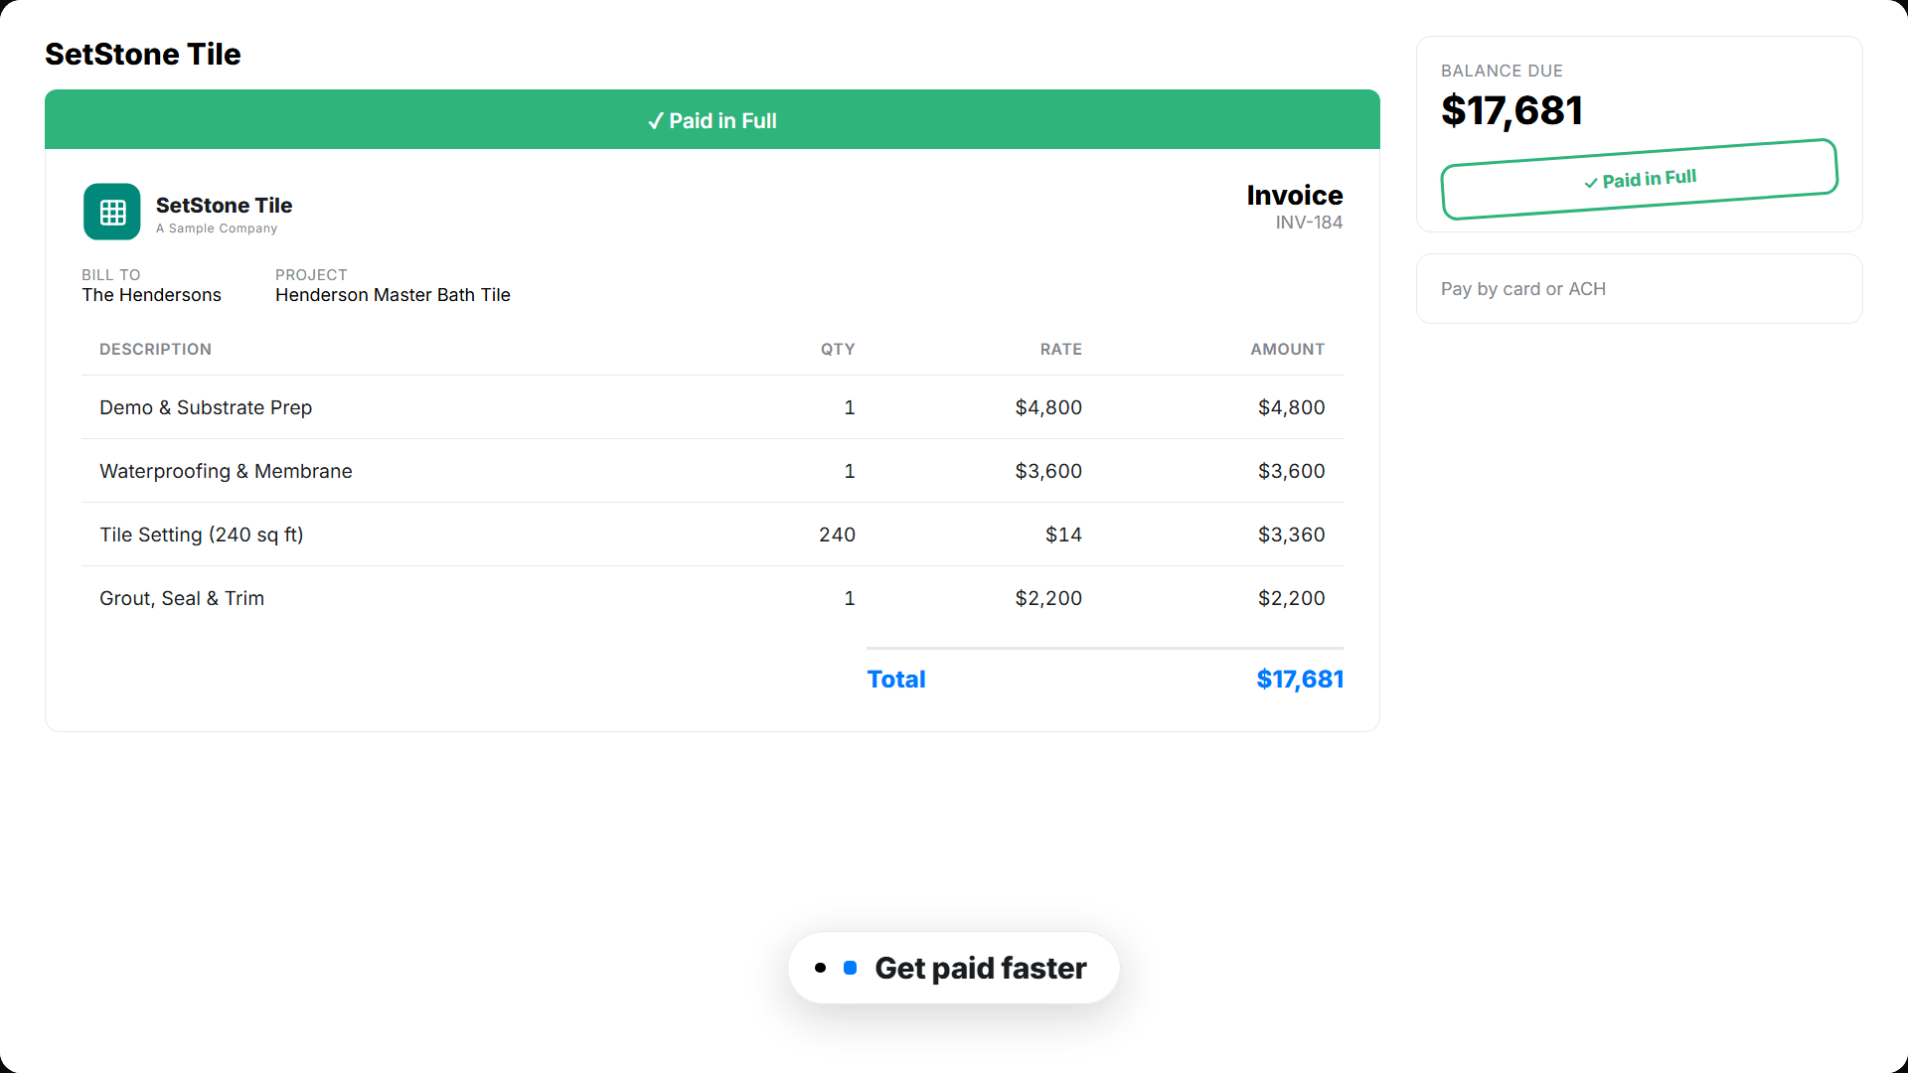Screen dimensions: 1908x1073
Task: Click the balance due amount $17,681
Action: [1511, 110]
